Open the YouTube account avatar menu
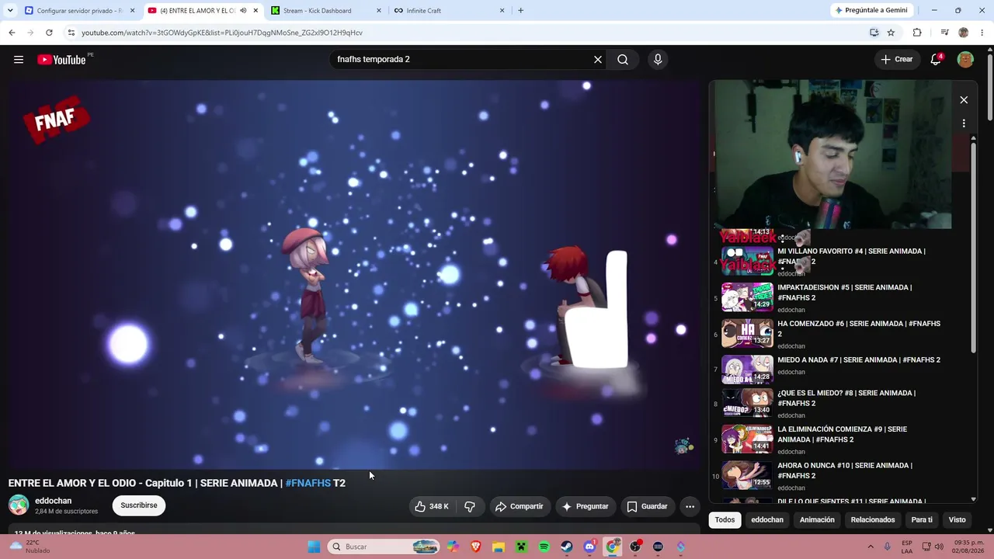 (x=965, y=60)
